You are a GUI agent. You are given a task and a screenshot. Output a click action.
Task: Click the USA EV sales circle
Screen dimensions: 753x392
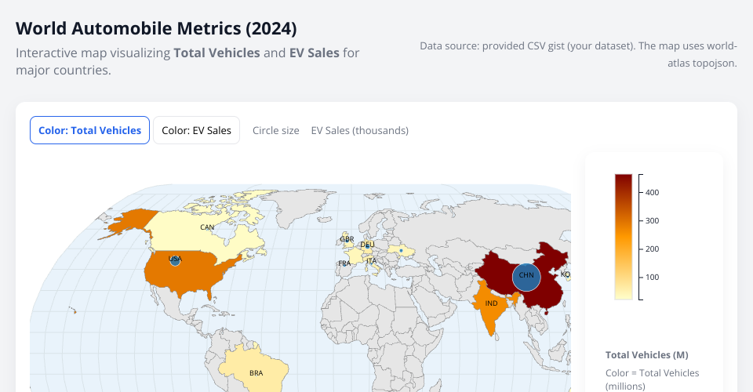(x=175, y=260)
